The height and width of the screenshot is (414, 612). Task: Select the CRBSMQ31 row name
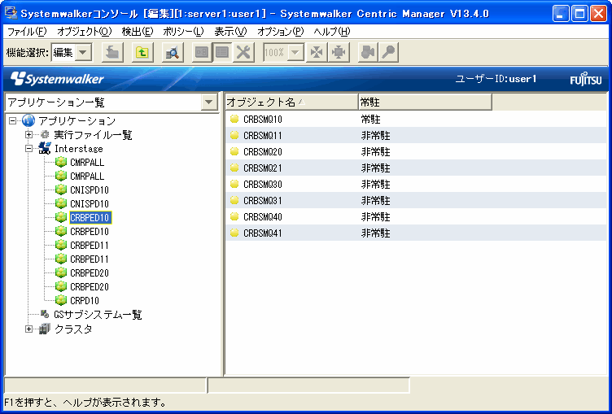[263, 201]
